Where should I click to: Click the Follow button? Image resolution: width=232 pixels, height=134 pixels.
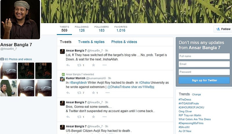(x=223, y=29)
